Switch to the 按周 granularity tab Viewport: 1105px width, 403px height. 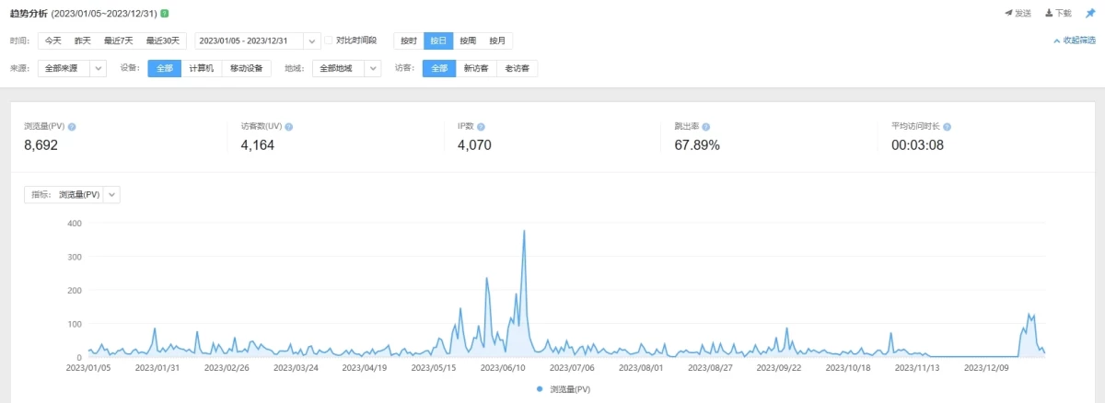pos(468,40)
